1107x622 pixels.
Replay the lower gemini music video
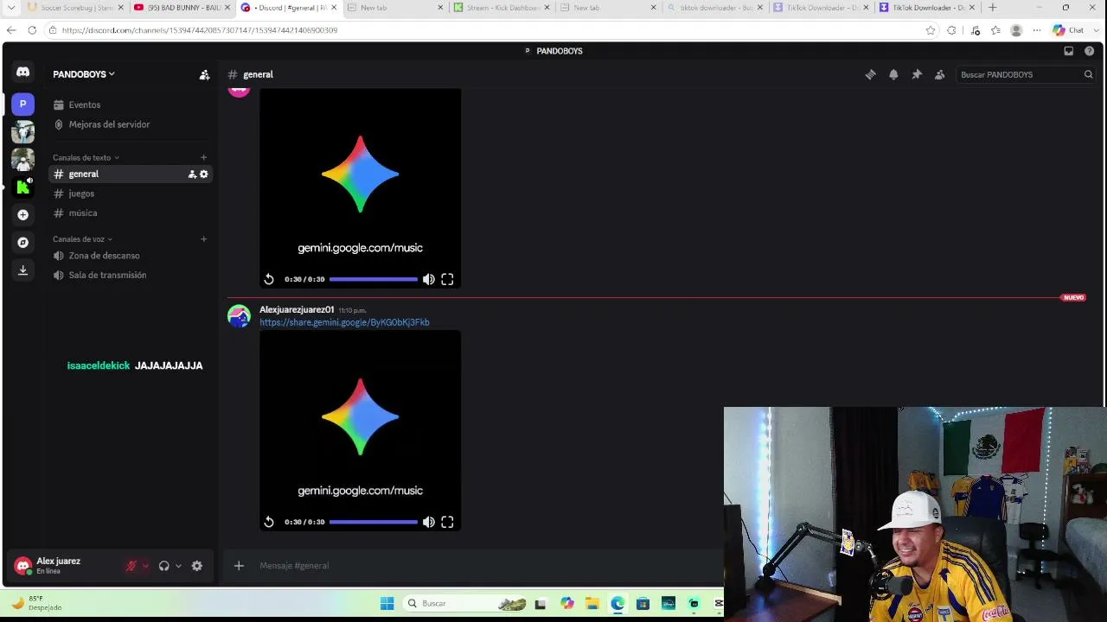coord(269,522)
